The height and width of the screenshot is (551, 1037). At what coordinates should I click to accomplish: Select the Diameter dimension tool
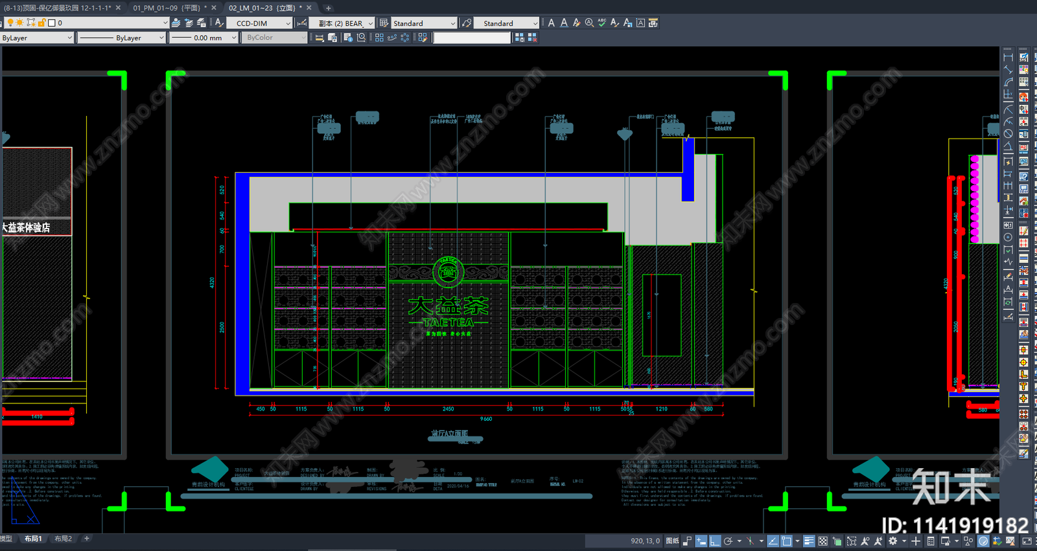[x=1008, y=133]
